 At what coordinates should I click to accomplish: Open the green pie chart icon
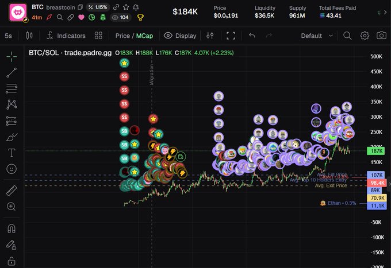(x=92, y=17)
